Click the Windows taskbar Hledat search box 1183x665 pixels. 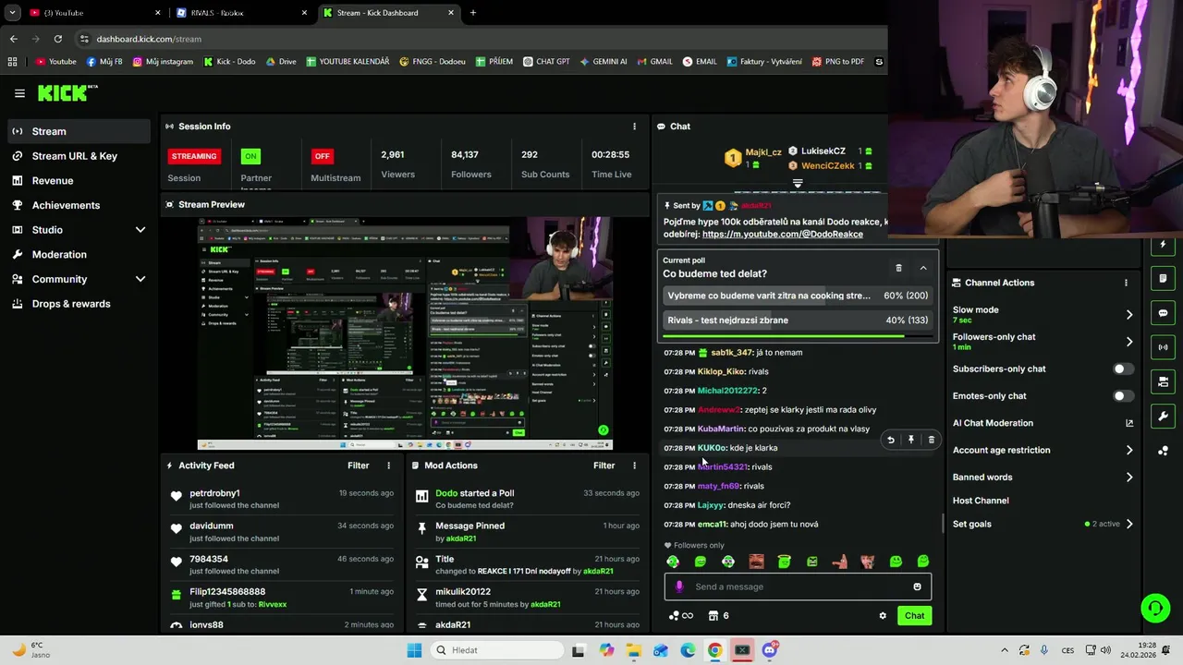coord(499,650)
